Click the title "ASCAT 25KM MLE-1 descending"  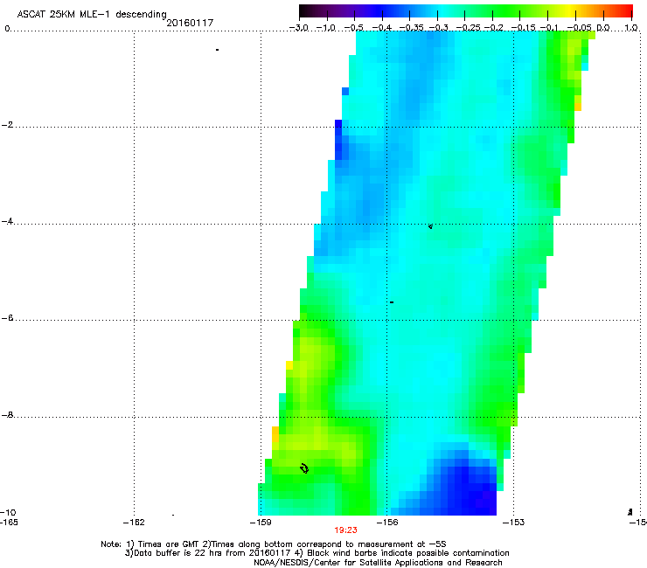click(92, 14)
